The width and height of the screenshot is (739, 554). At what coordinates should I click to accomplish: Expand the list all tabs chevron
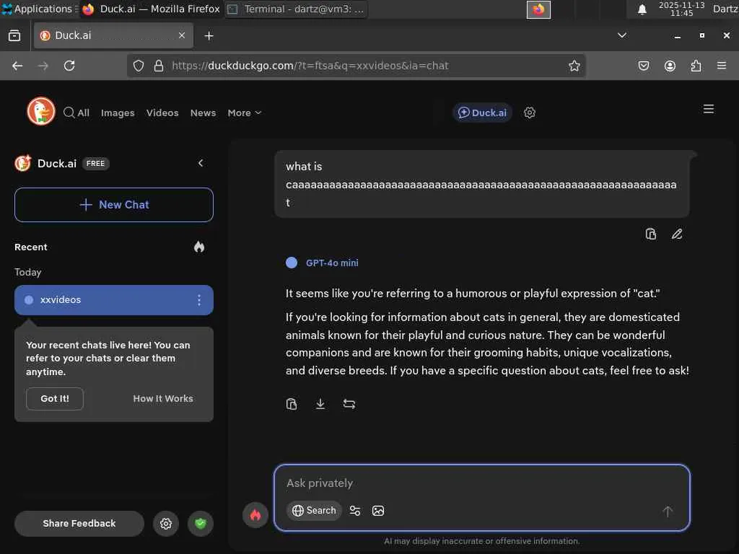622,35
